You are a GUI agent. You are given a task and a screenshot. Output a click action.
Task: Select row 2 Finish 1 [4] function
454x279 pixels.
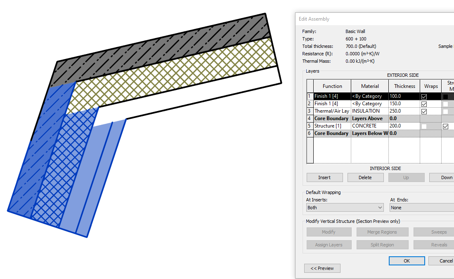click(x=332, y=104)
